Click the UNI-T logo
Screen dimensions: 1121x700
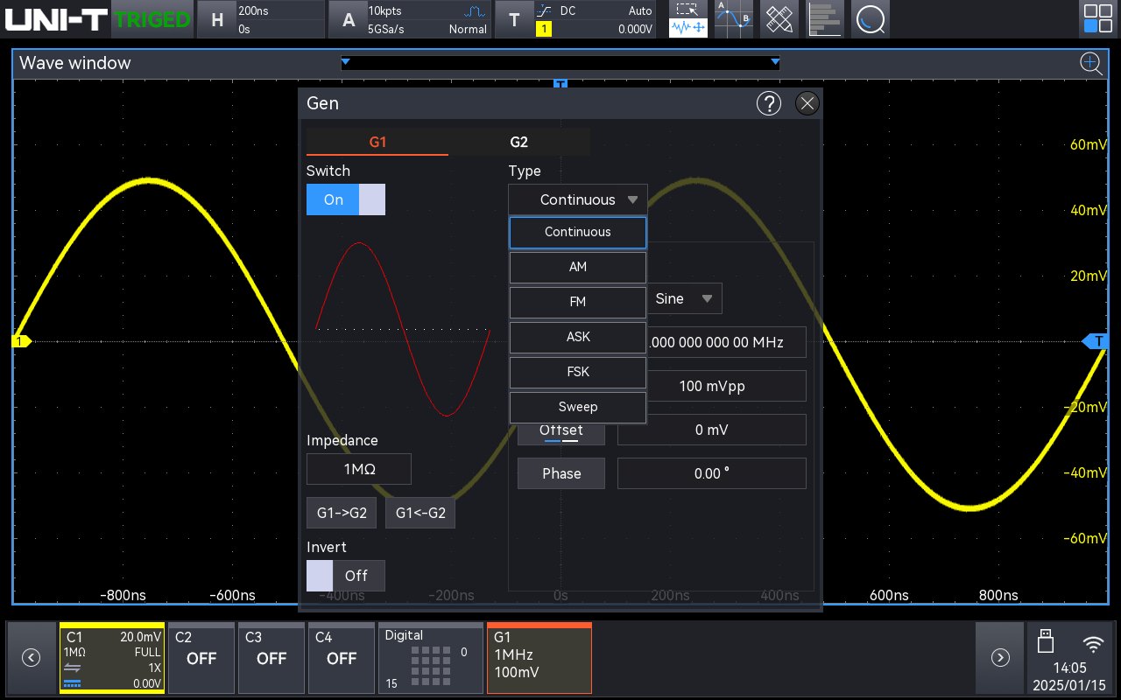pyautogui.click(x=57, y=19)
